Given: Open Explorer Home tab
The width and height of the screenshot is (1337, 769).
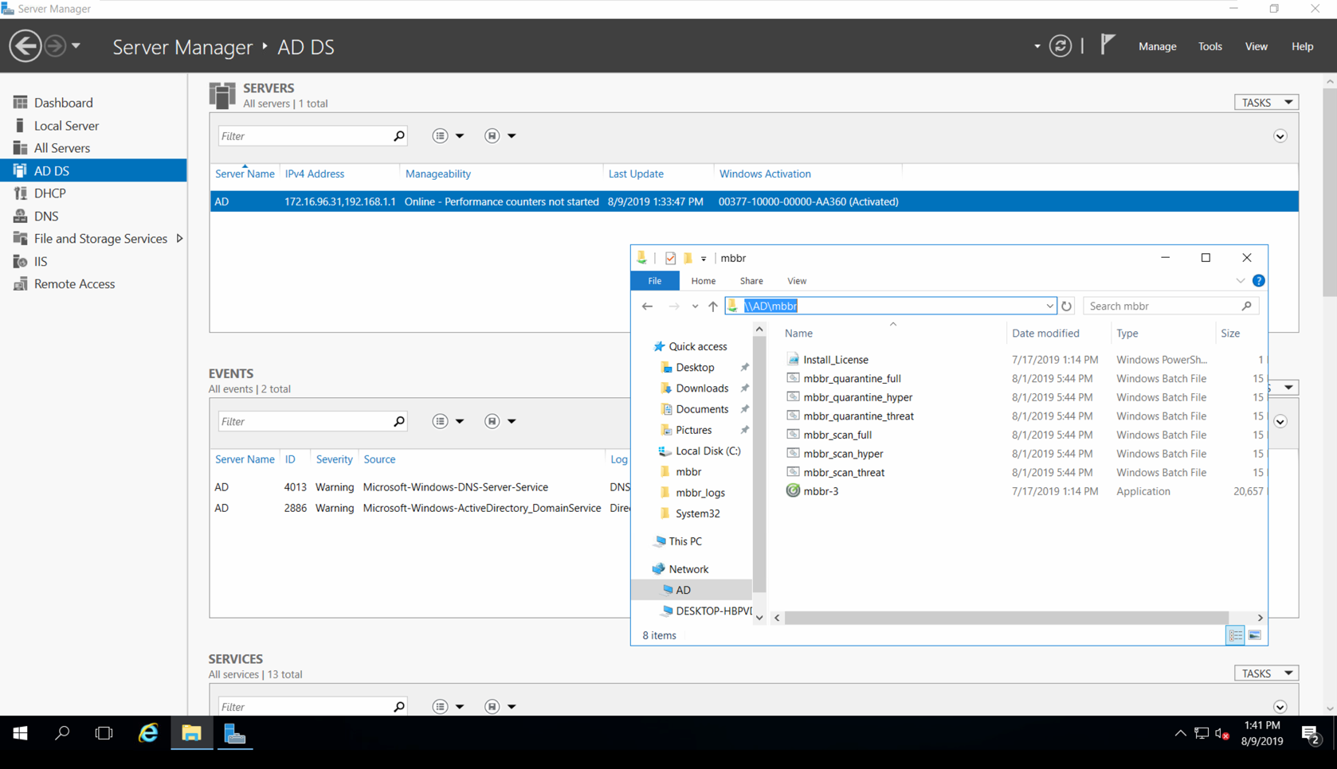Looking at the screenshot, I should (703, 281).
